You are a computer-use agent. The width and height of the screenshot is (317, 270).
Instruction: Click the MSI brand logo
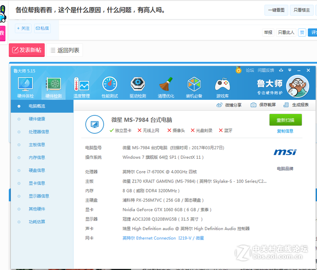285,152
